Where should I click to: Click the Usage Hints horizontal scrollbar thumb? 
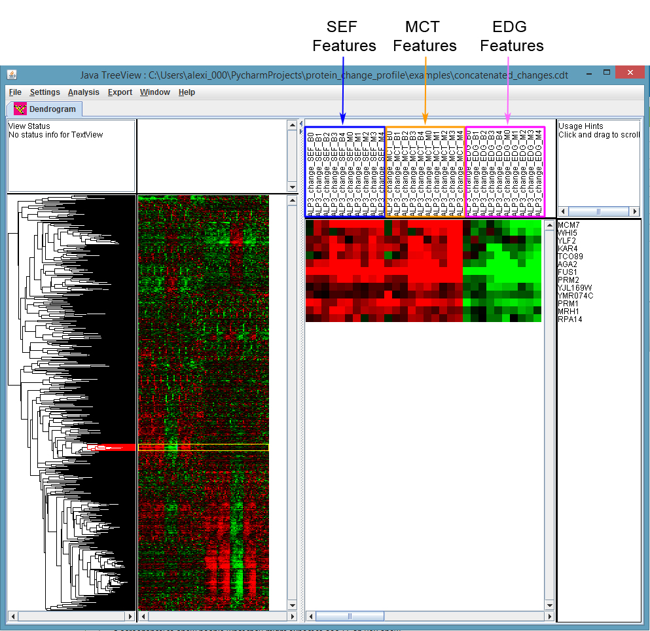[598, 211]
